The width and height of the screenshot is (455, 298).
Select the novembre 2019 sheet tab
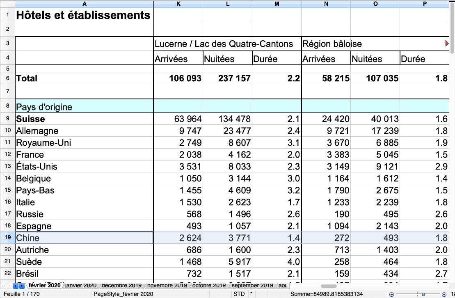[x=167, y=285]
